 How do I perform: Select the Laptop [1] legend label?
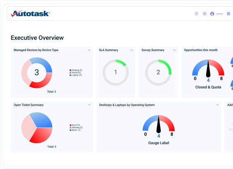[x=77, y=75]
